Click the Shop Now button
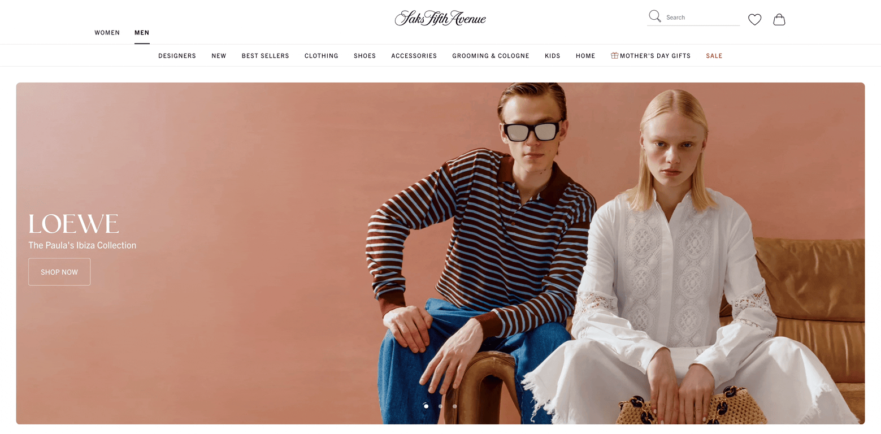The width and height of the screenshot is (881, 434). point(59,272)
